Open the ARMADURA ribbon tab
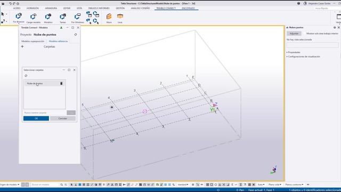 pos(51,9)
